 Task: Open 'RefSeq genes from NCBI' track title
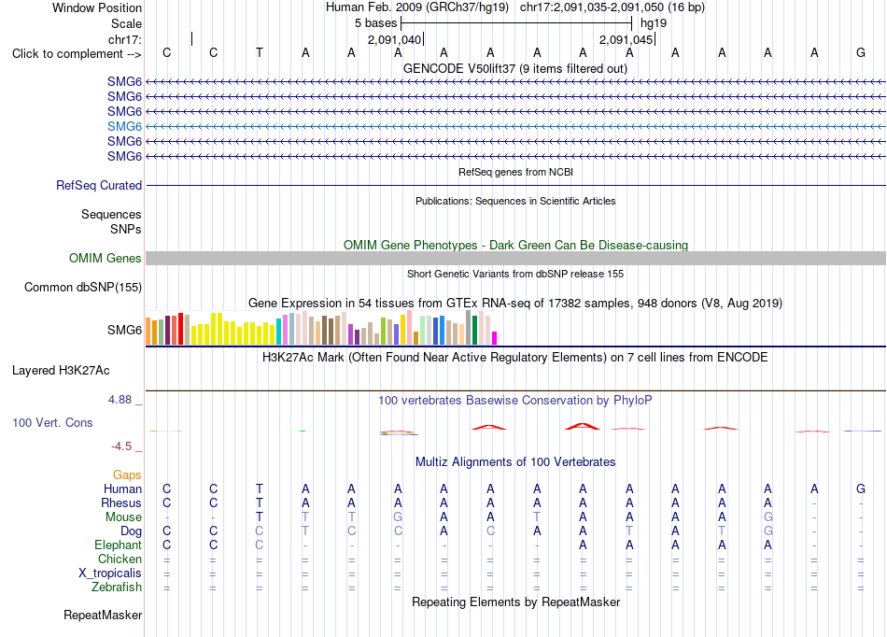515,172
